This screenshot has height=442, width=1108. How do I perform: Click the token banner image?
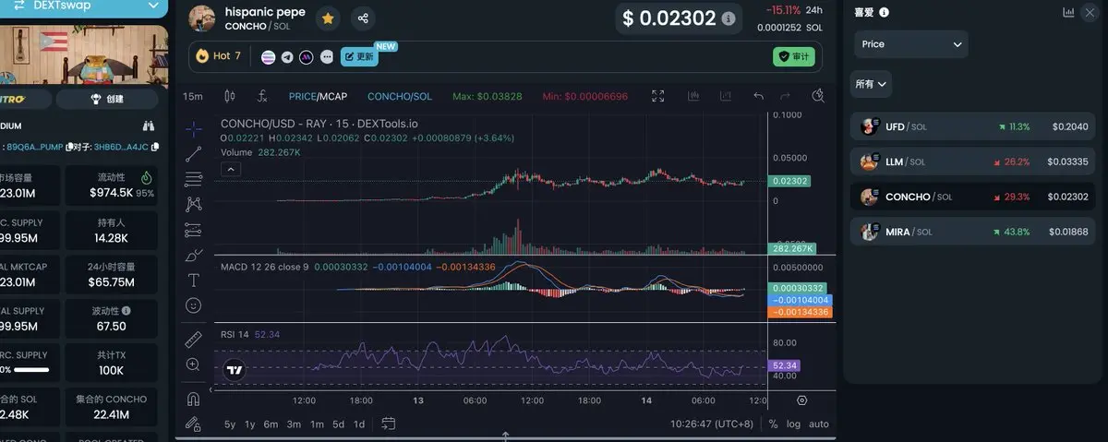coord(84,54)
